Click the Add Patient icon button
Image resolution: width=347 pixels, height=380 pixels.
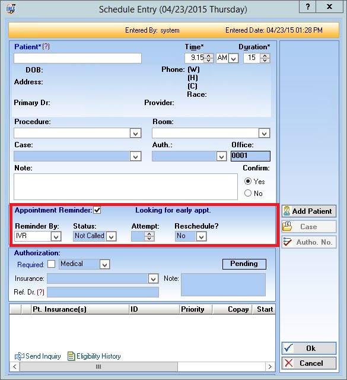308,211
